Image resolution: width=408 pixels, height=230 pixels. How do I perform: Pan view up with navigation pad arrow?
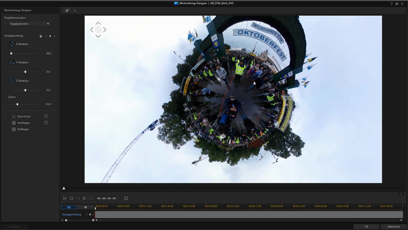[x=98, y=24]
